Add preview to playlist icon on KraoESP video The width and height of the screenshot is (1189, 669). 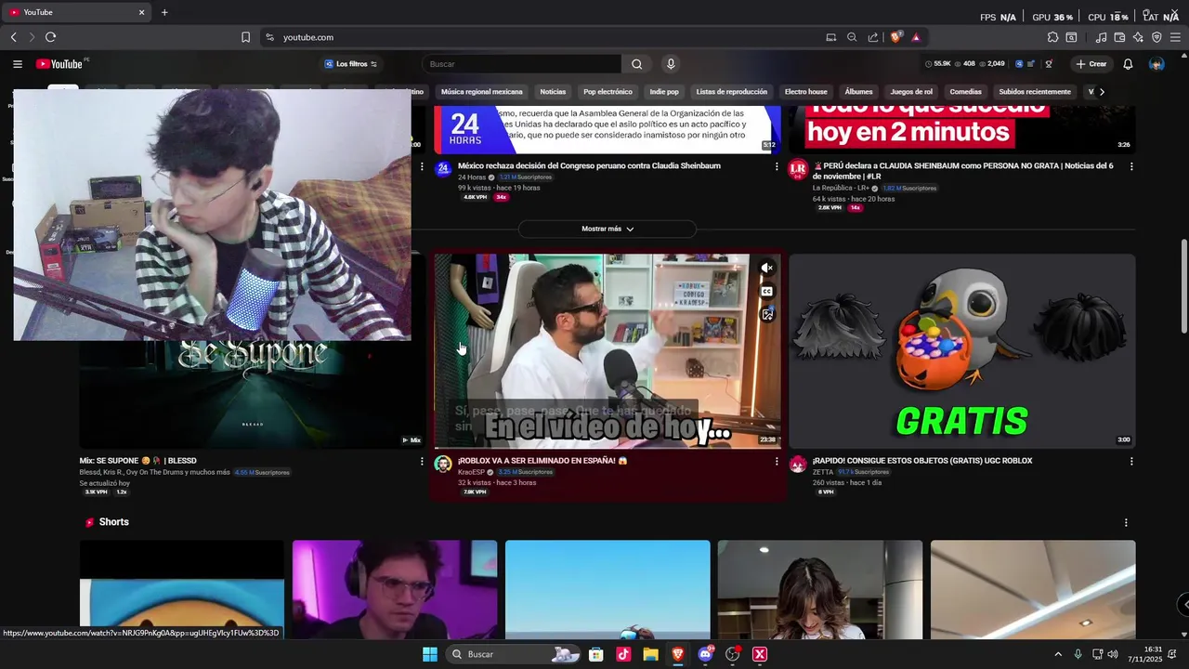click(767, 315)
